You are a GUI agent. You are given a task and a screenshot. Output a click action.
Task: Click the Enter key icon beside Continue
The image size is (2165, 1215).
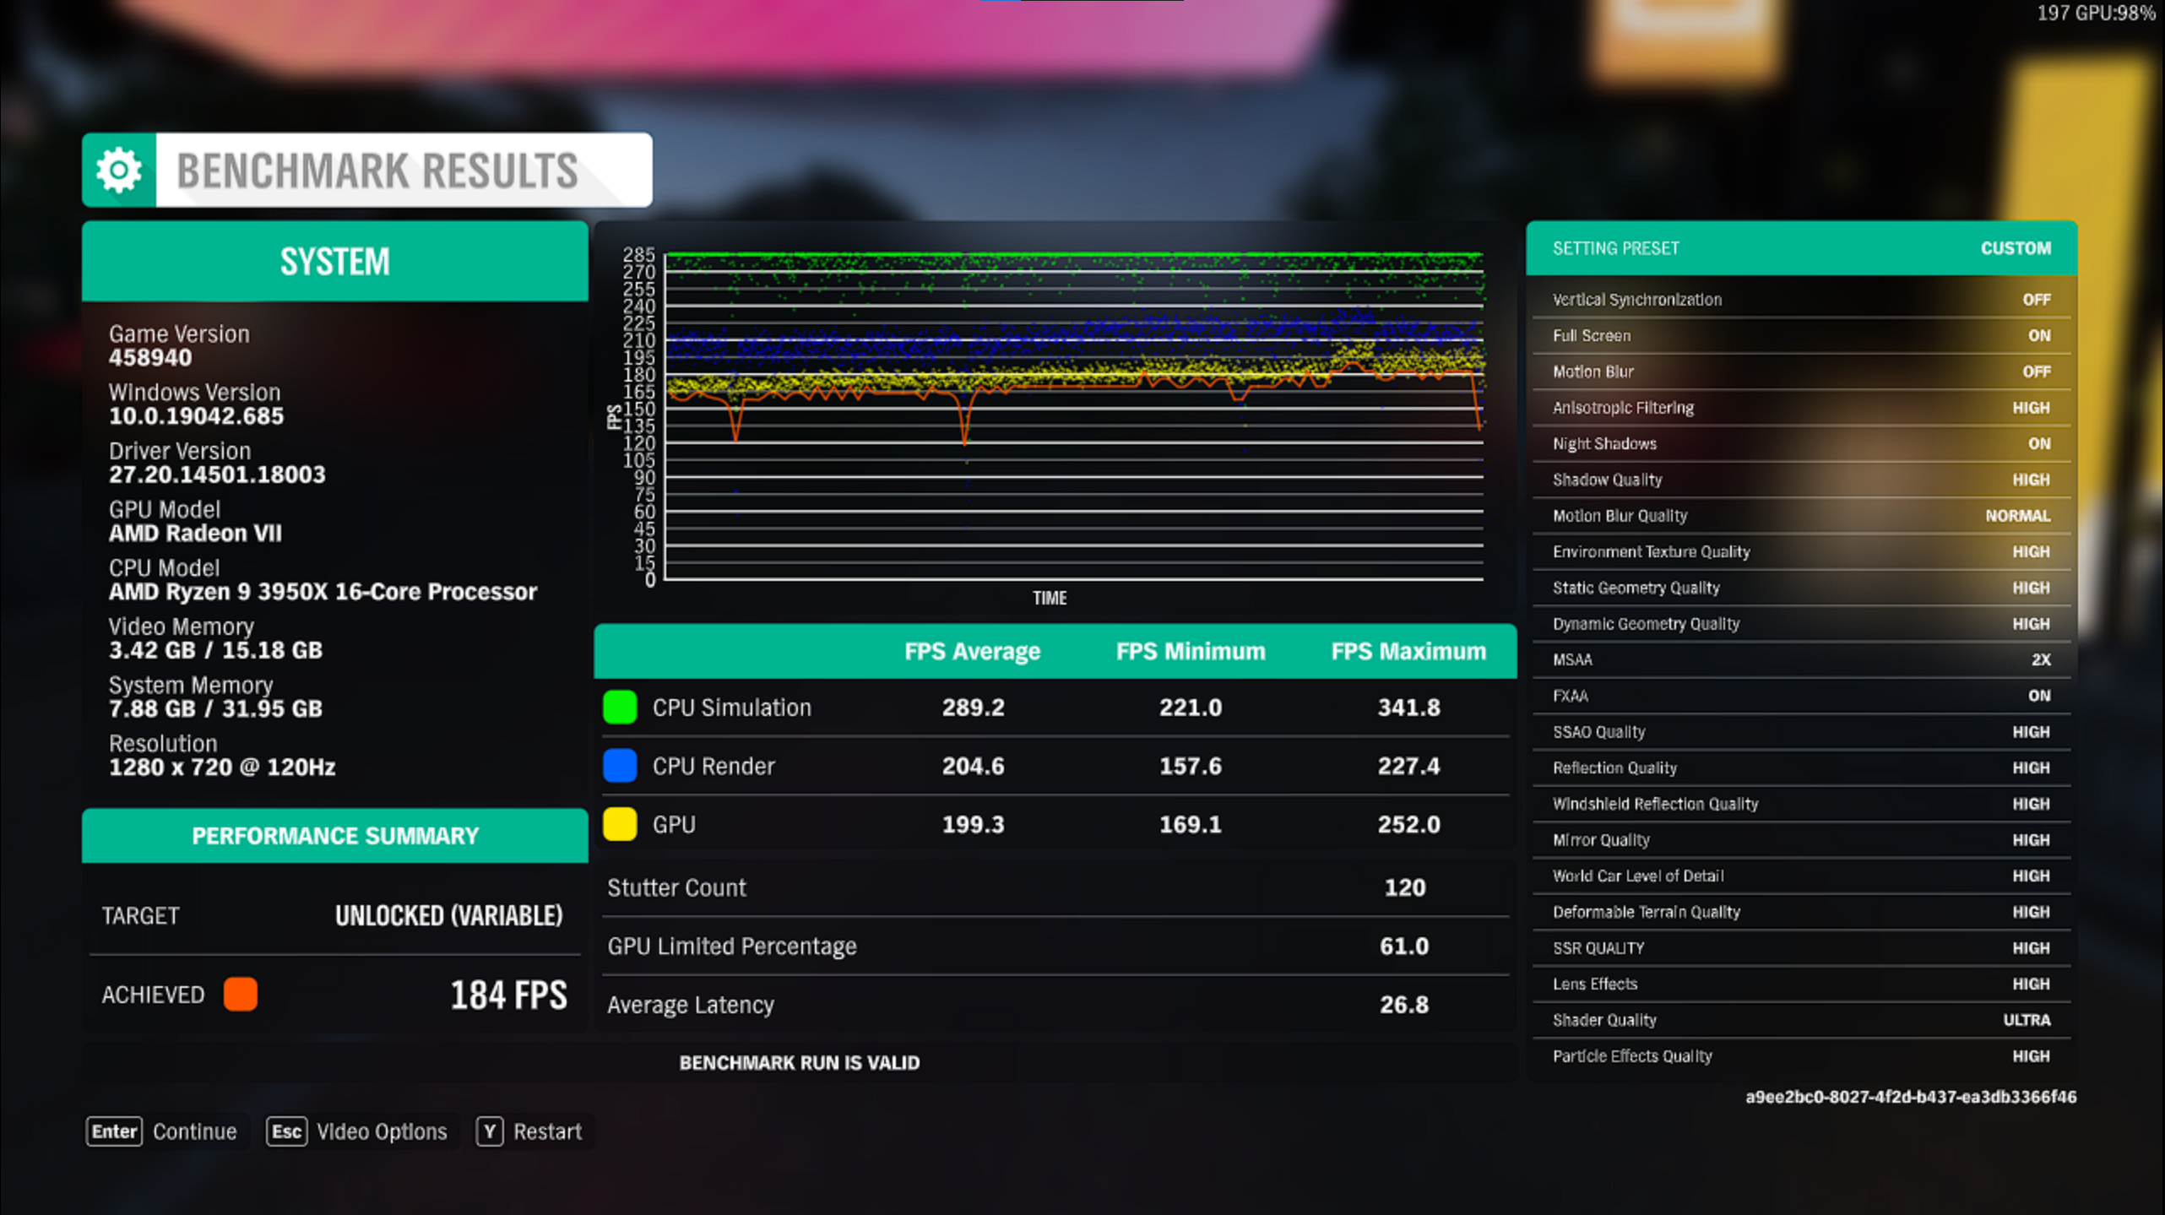(114, 1131)
